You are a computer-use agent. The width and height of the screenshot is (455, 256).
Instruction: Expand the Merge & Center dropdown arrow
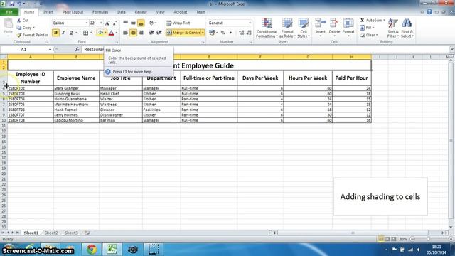[203, 33]
